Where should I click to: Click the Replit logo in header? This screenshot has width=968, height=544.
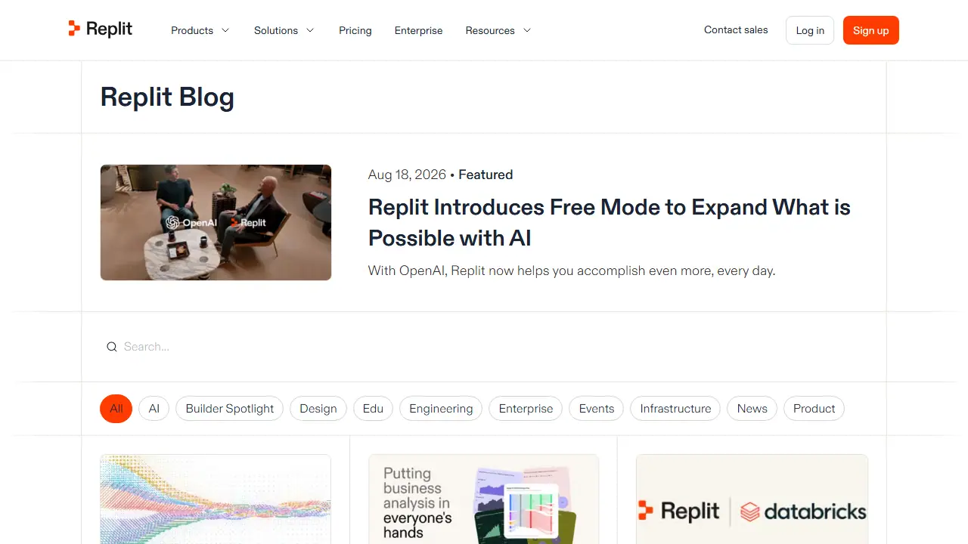point(100,29)
